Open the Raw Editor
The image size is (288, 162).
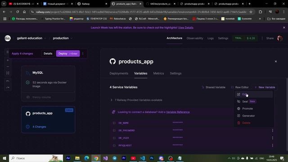coord(240,87)
